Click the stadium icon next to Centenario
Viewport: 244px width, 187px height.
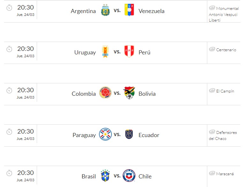[x=212, y=50]
